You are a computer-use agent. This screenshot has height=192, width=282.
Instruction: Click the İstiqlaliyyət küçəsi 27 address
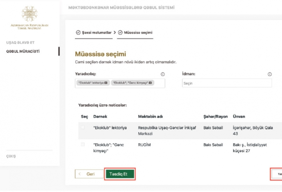pyautogui.click(x=250, y=148)
